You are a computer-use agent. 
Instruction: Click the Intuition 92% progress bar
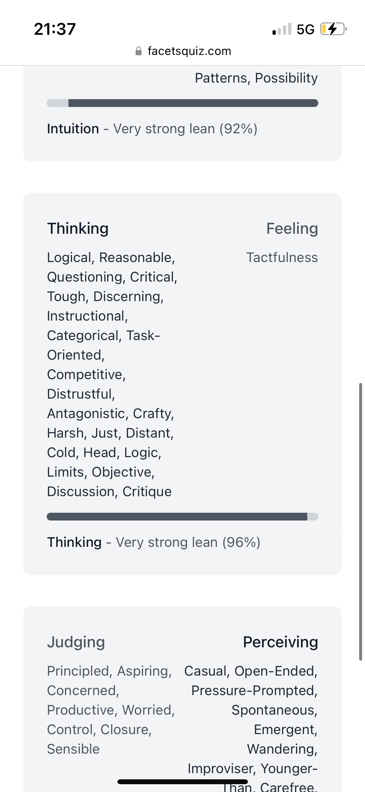[x=182, y=103]
